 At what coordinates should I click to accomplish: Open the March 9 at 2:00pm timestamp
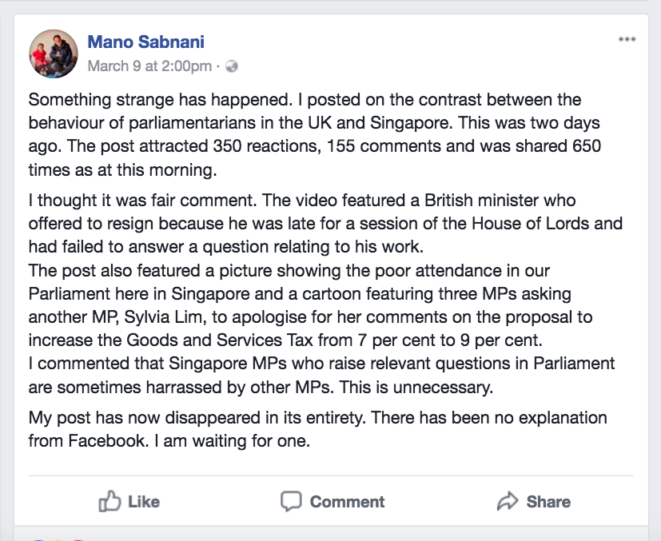point(149,66)
